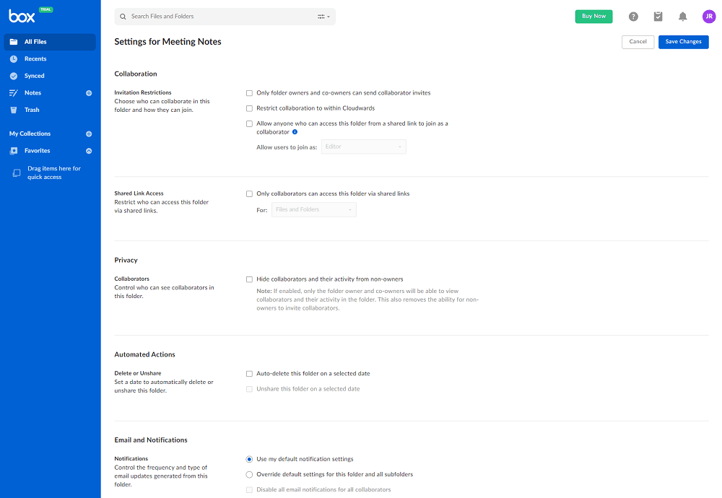This screenshot has width=722, height=498.
Task: Click the Delete or Unshare label
Action: [138, 374]
